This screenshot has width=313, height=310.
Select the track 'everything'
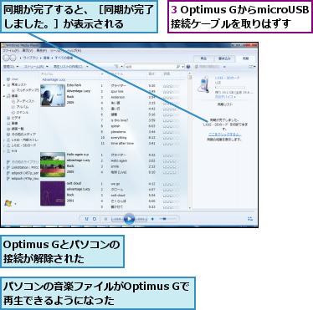(119, 138)
